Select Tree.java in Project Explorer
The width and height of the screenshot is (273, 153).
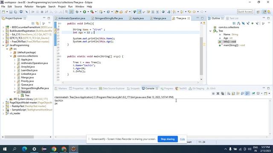tap(26, 92)
